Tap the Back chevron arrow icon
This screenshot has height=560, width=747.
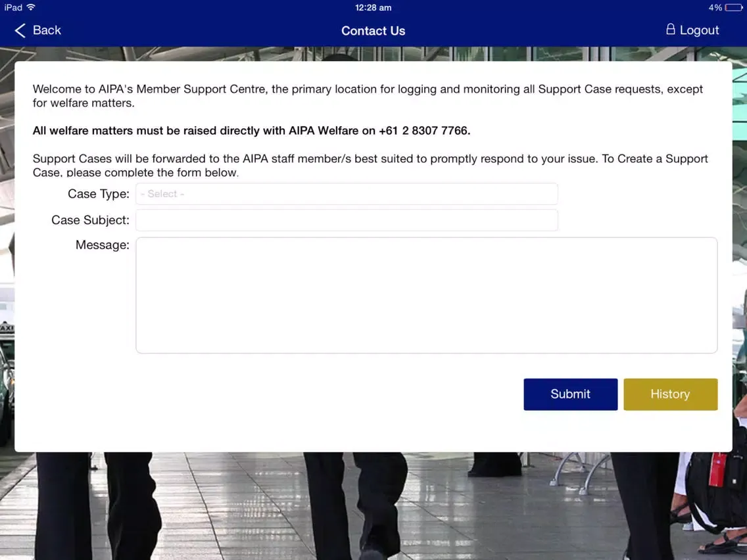tap(20, 30)
